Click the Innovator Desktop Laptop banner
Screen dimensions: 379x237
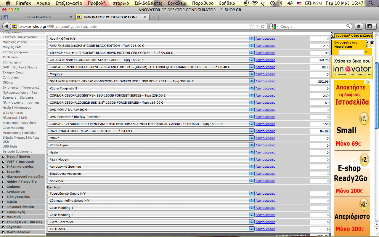(x=352, y=67)
